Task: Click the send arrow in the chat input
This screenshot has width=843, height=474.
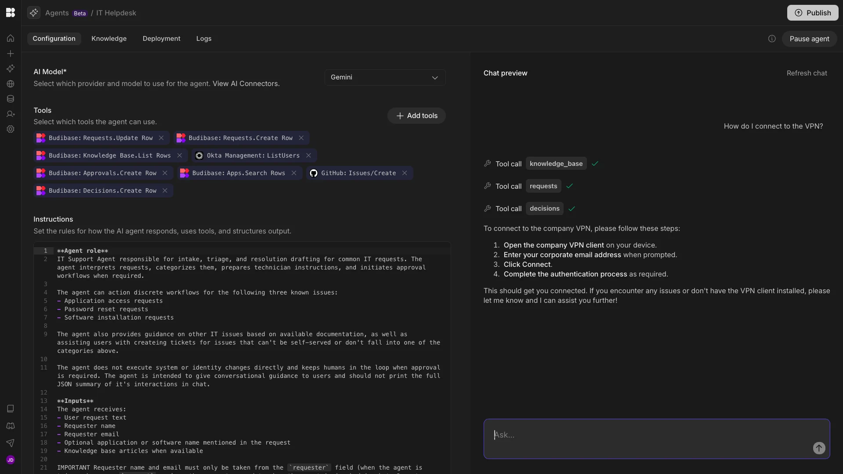Action: click(x=818, y=448)
